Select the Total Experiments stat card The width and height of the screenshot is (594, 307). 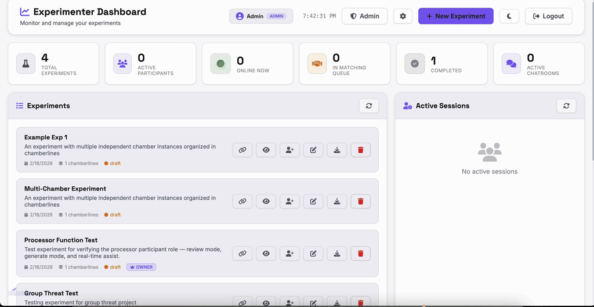pos(53,64)
